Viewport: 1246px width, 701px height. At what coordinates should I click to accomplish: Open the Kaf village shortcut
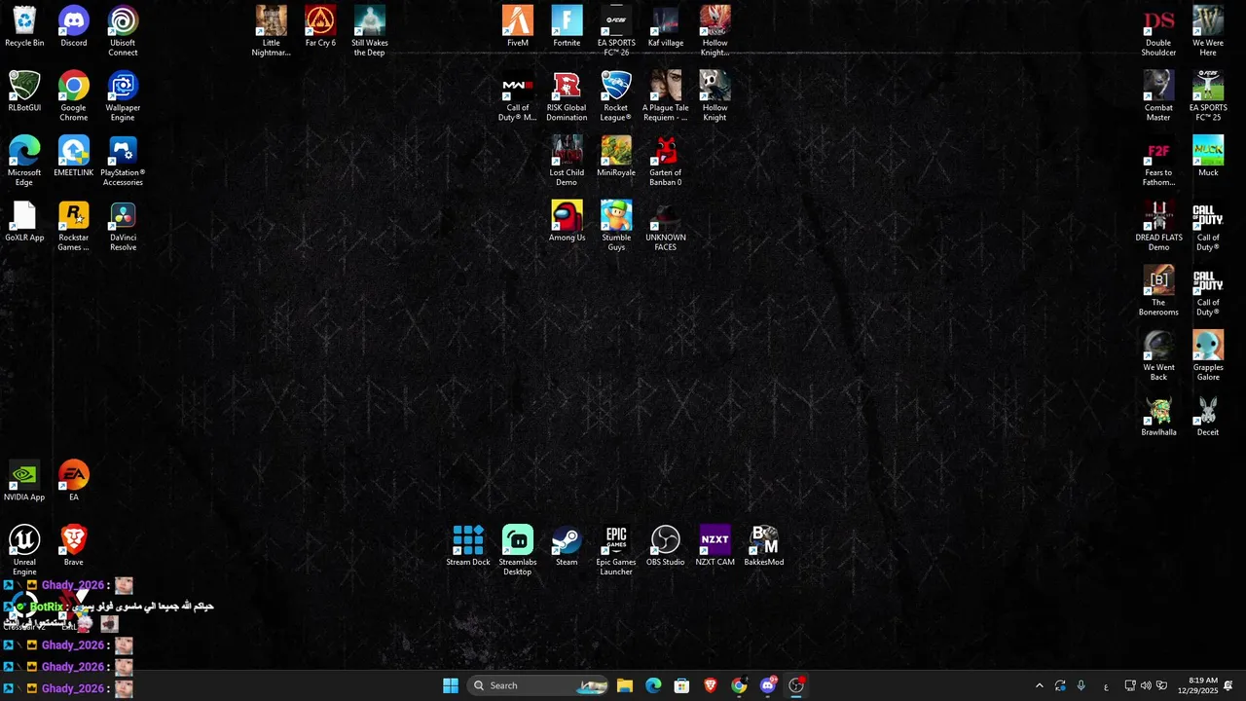(666, 26)
